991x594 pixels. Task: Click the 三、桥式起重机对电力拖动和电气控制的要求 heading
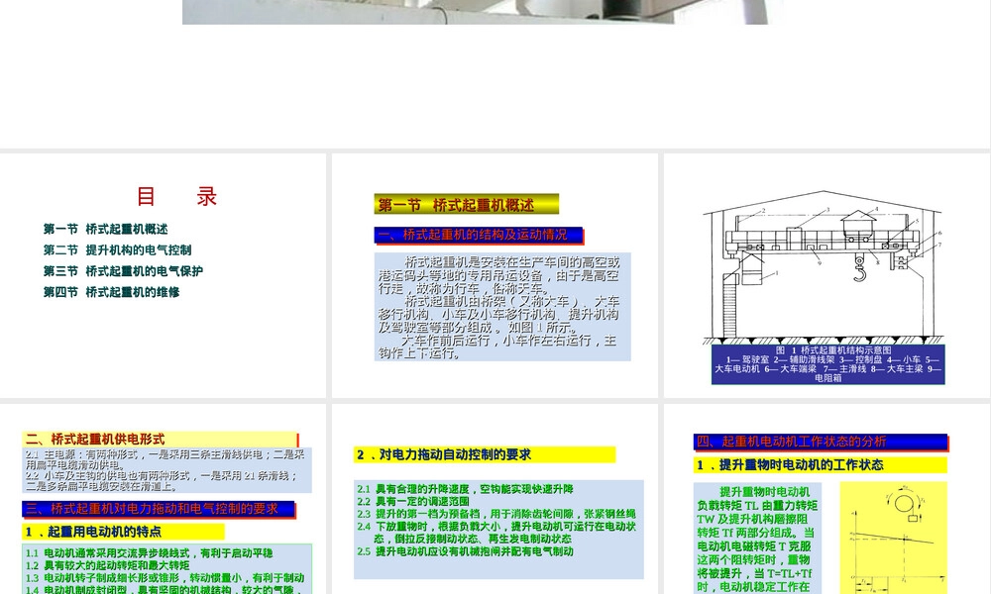(x=159, y=509)
